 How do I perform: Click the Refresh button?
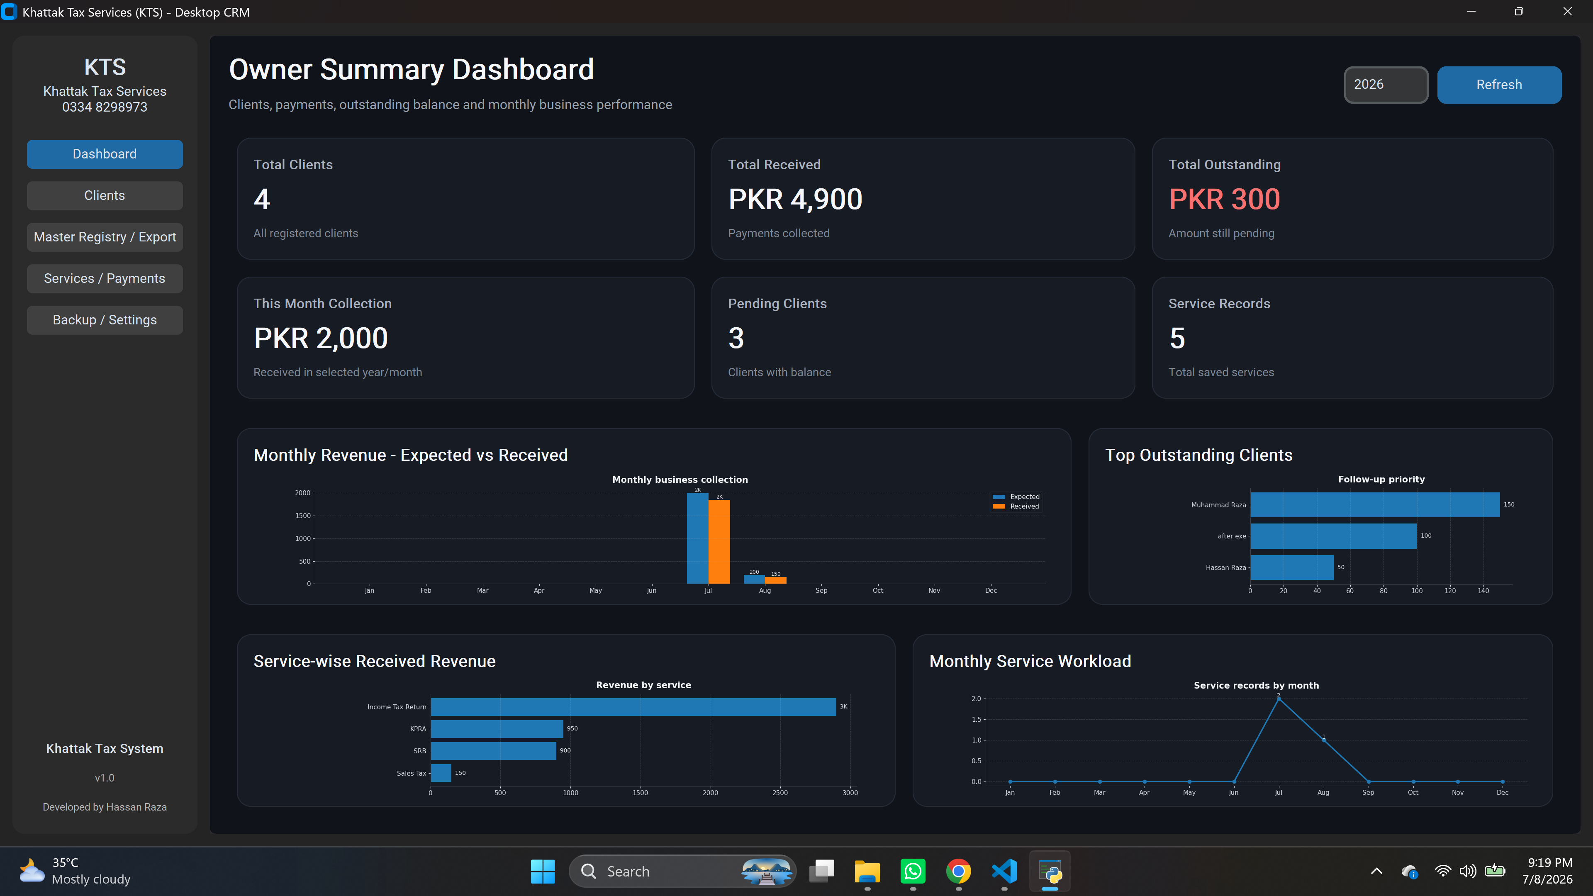(1499, 85)
